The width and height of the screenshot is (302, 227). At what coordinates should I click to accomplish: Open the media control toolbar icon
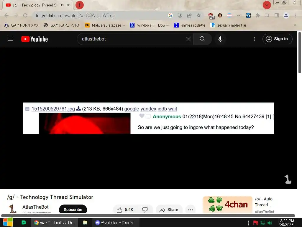267,15
